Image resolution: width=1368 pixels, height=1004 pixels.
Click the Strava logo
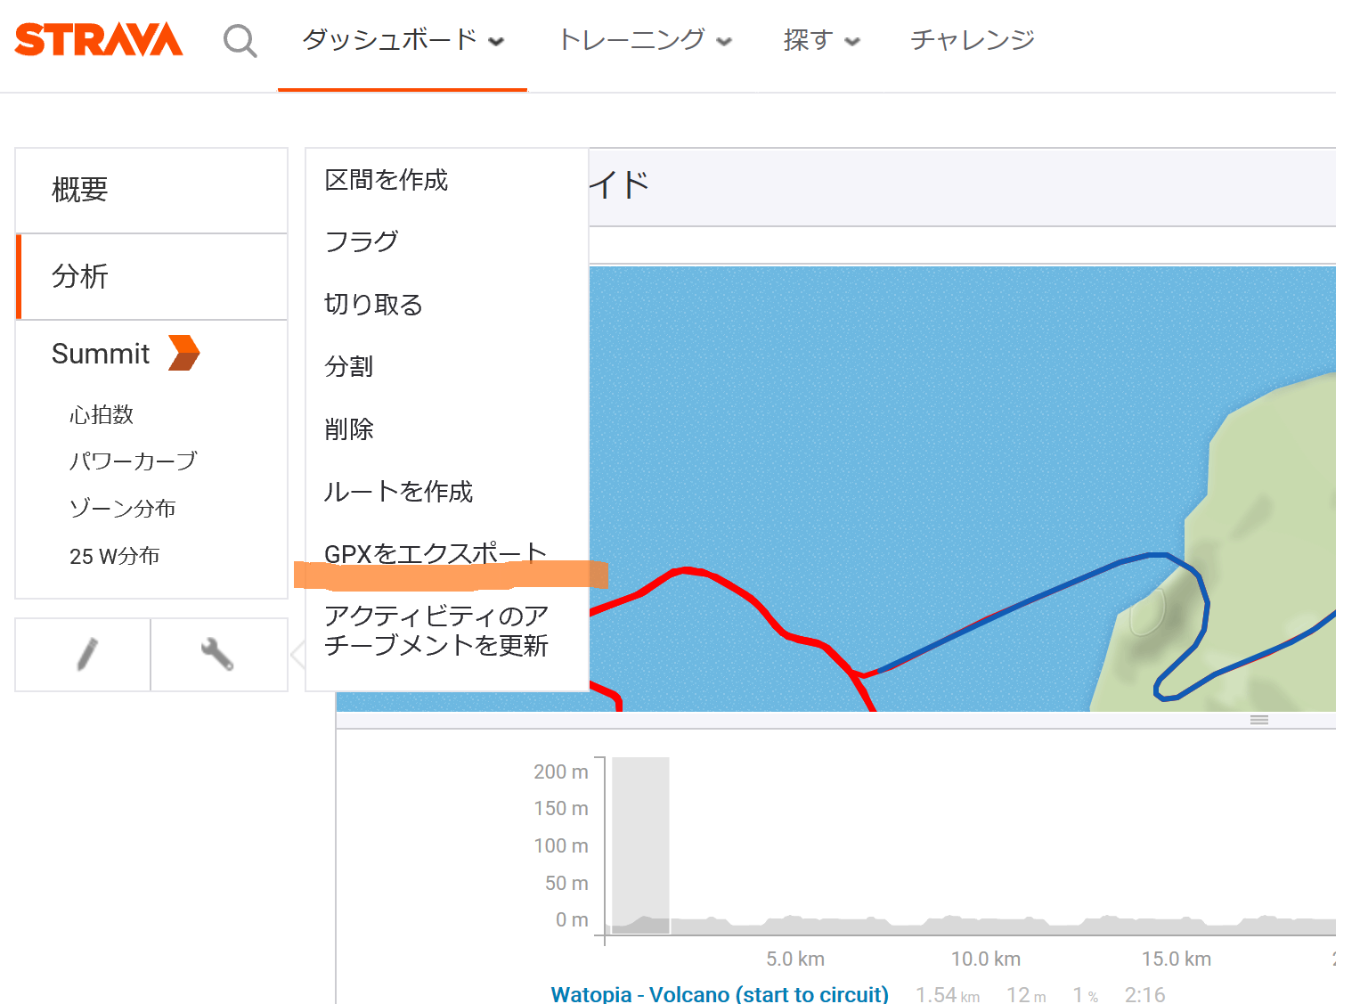click(x=99, y=40)
